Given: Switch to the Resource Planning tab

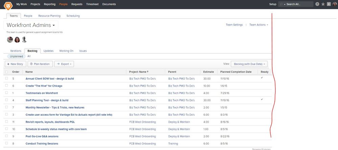Looking at the screenshot, I should (x=49, y=16).
